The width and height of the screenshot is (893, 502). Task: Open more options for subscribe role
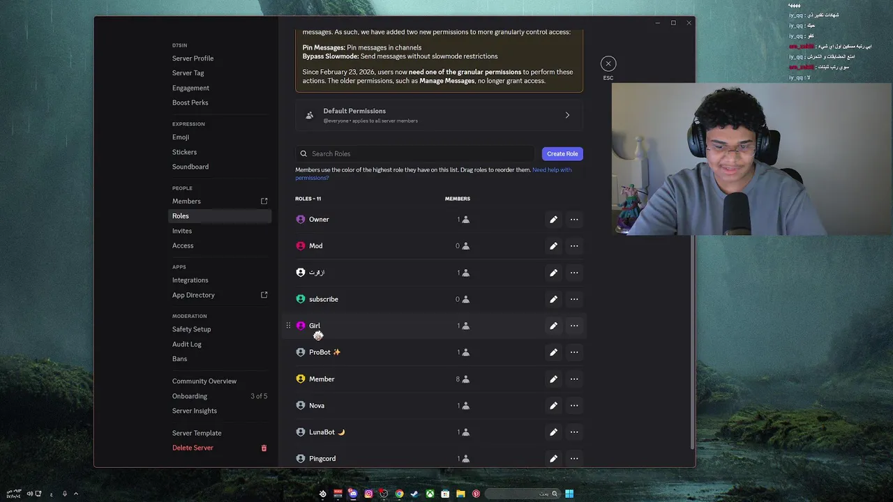pyautogui.click(x=574, y=299)
